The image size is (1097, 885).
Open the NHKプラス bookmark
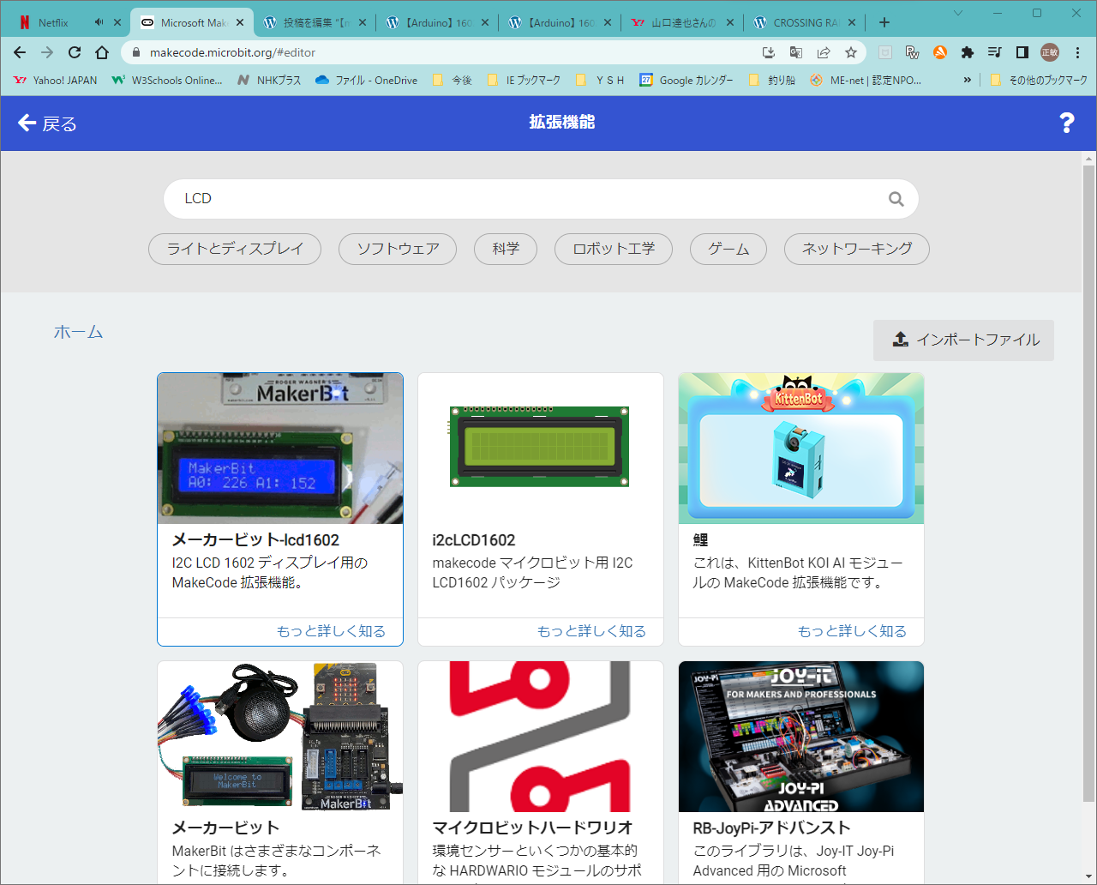[x=269, y=80]
